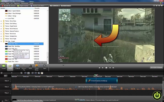Open the preview zoom level dropdown
Image resolution: width=164 pixels, height=102 pixels.
coord(66,6)
